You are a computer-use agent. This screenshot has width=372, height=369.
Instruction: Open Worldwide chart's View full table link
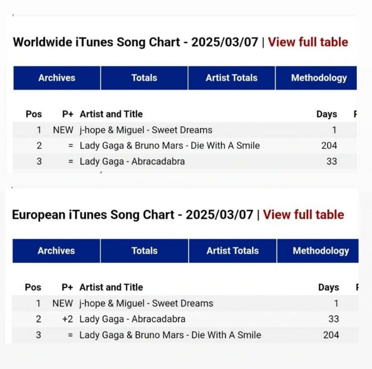click(308, 42)
